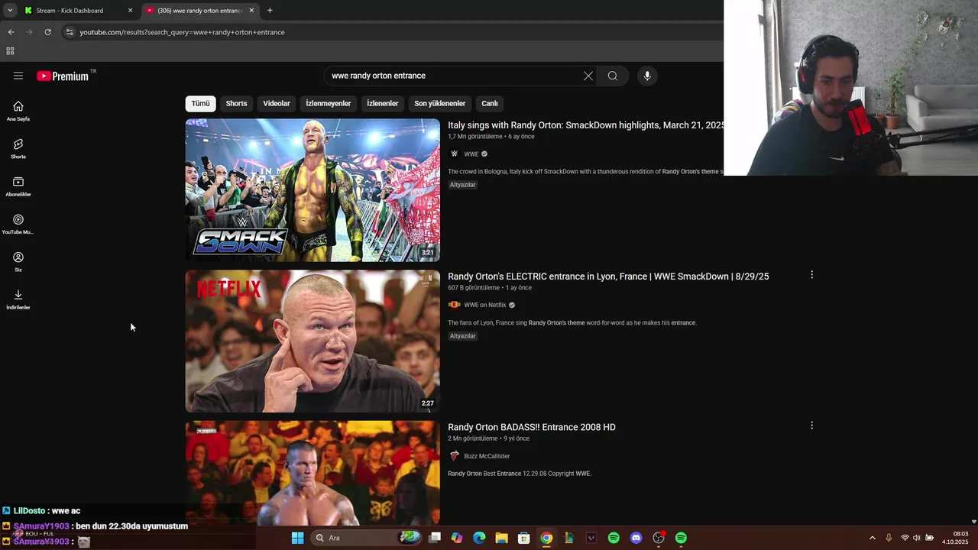Open Discord from taskbar
This screenshot has width=978, height=550.
(x=636, y=538)
